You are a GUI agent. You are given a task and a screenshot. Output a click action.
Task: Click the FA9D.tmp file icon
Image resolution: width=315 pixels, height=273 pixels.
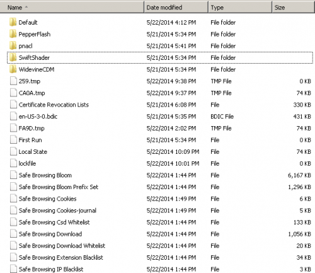click(x=13, y=128)
